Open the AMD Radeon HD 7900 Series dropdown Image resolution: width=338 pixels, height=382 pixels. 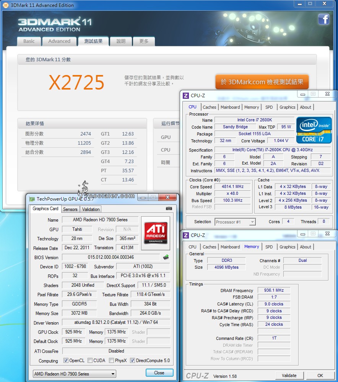(x=75, y=374)
